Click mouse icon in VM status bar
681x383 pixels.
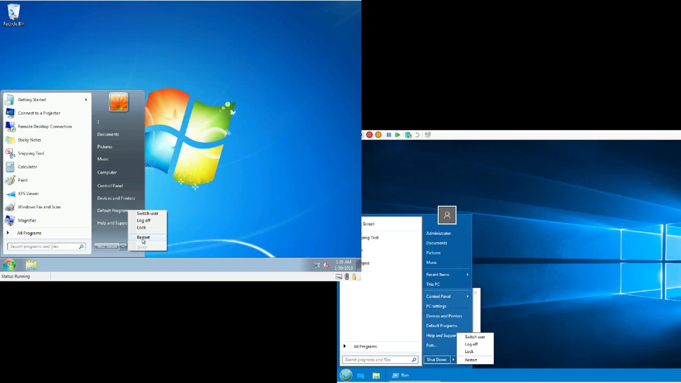pos(347,277)
